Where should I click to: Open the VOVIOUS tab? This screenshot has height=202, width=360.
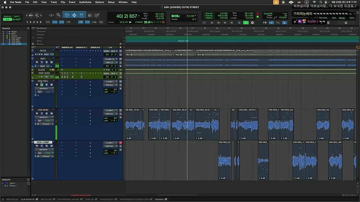(159, 199)
